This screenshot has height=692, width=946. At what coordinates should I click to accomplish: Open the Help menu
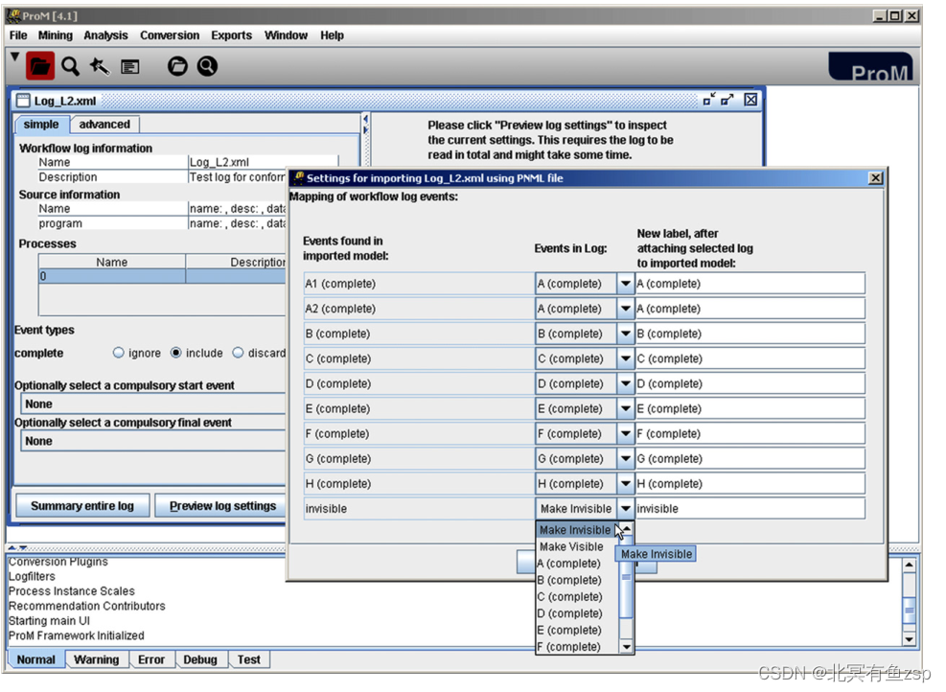(x=332, y=35)
